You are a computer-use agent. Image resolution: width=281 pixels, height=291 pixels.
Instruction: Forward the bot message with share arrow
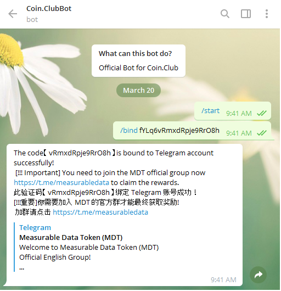258,275
